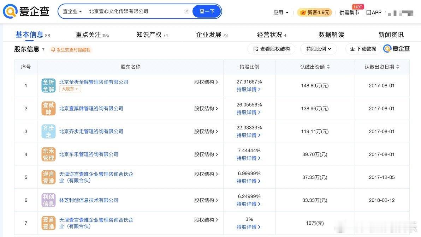Select the 2018-02-12 date cell
Image resolution: width=421 pixels, height=237 pixels.
click(381, 200)
